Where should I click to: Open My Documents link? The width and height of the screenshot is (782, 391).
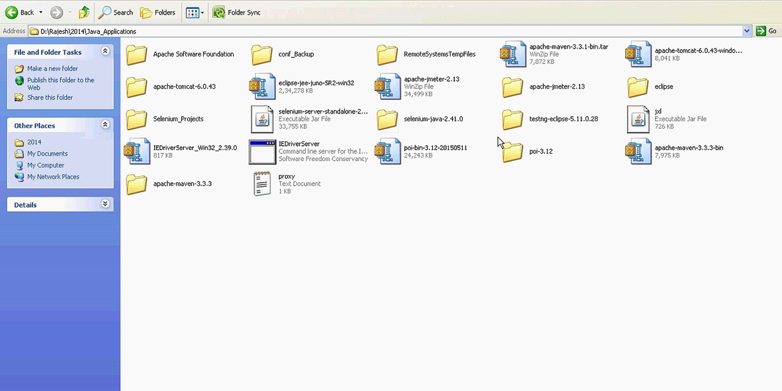[47, 154]
